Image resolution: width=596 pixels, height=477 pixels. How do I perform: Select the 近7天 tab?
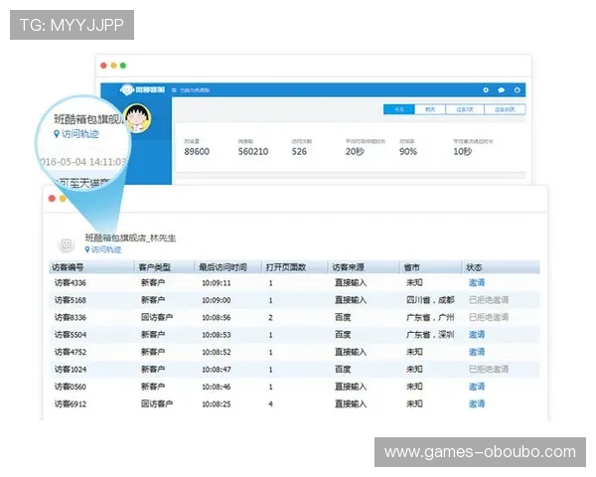(465, 109)
